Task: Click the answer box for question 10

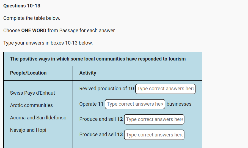Action: click(165, 89)
